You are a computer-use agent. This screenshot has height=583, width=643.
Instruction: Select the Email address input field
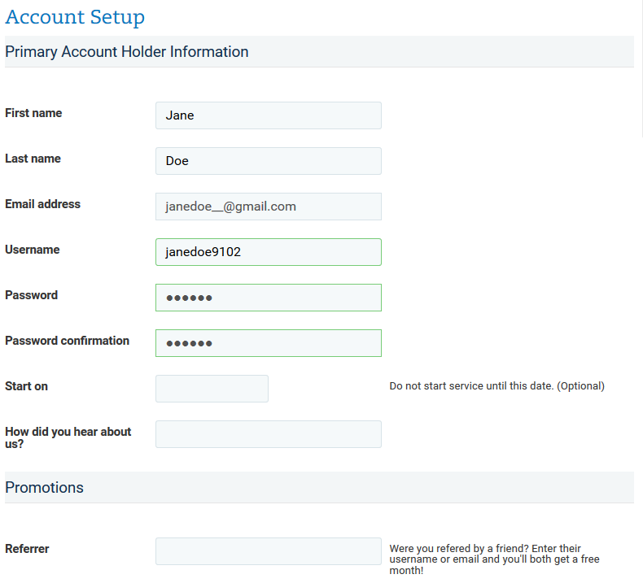click(x=269, y=207)
